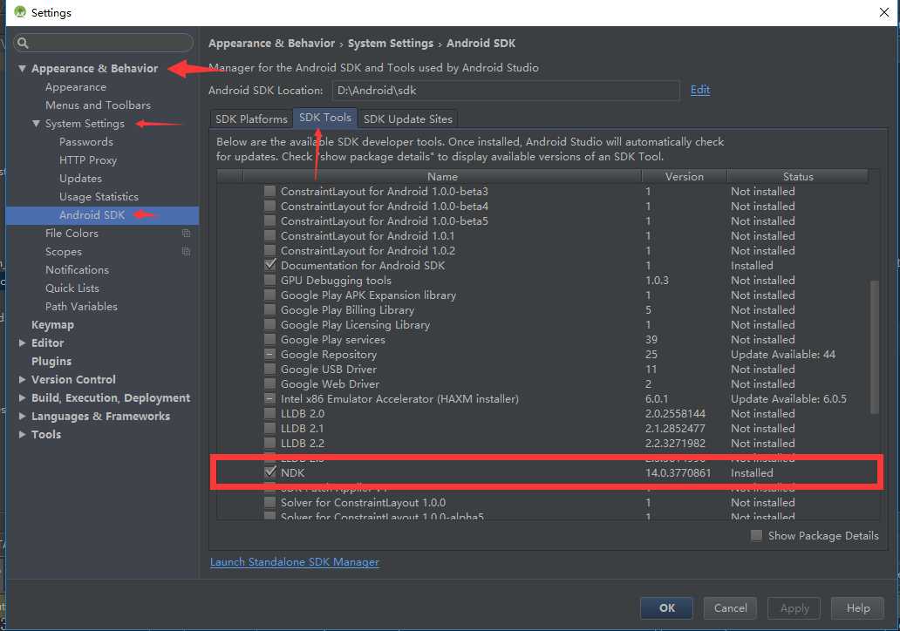Viewport: 900px width, 631px height.
Task: Click the OK button
Action: [666, 607]
